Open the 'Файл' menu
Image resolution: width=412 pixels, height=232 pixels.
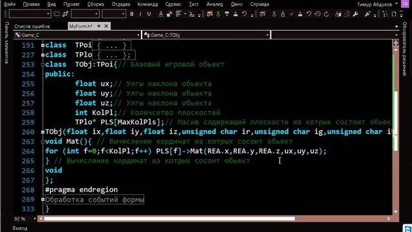coord(10,5)
